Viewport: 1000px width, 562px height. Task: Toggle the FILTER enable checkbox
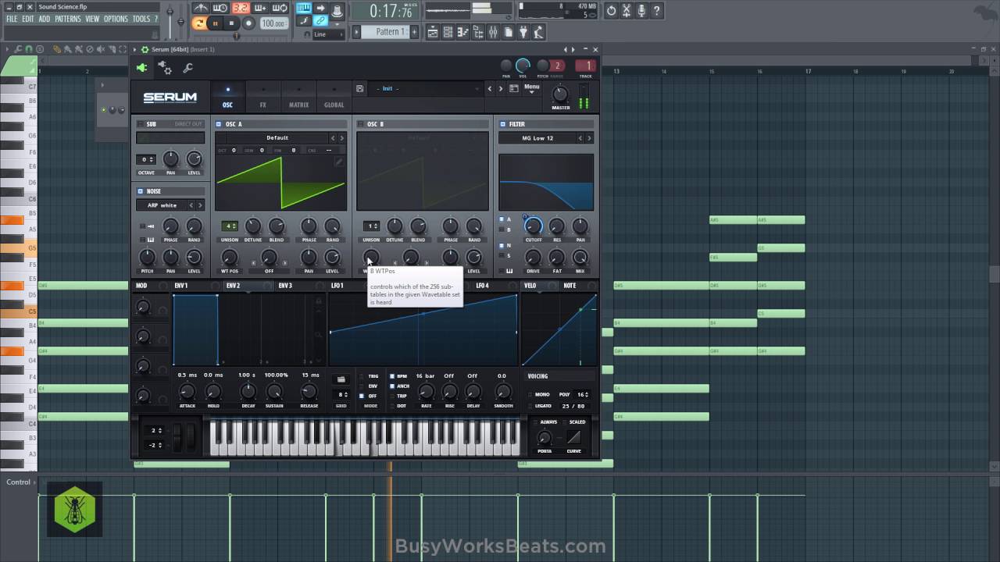(x=502, y=124)
